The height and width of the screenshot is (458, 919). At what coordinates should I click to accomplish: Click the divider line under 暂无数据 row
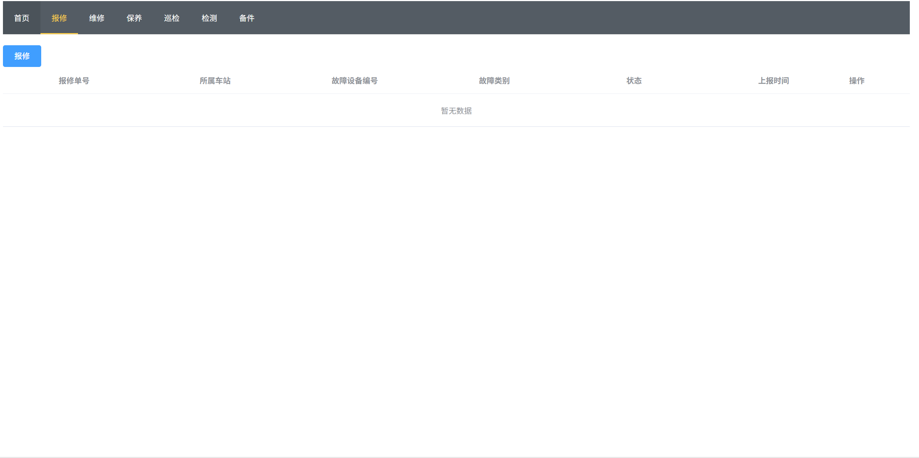click(456, 127)
